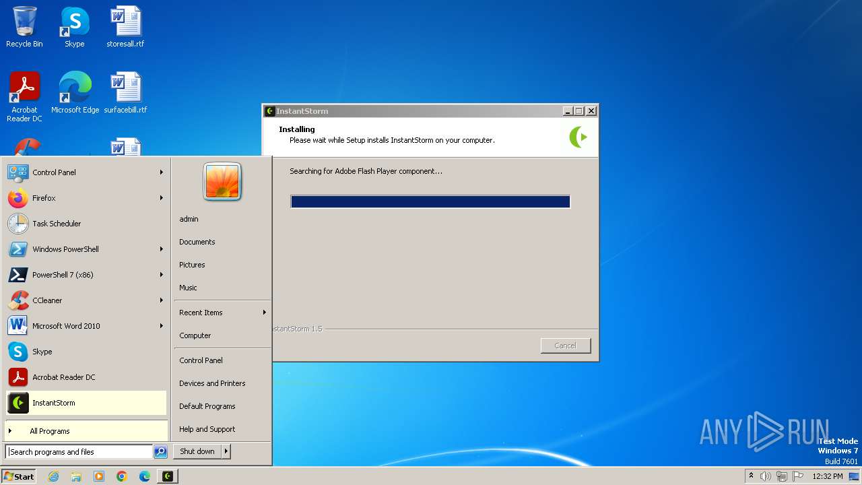Open the volume speaker tray icon
This screenshot has width=862, height=485.
(x=766, y=476)
